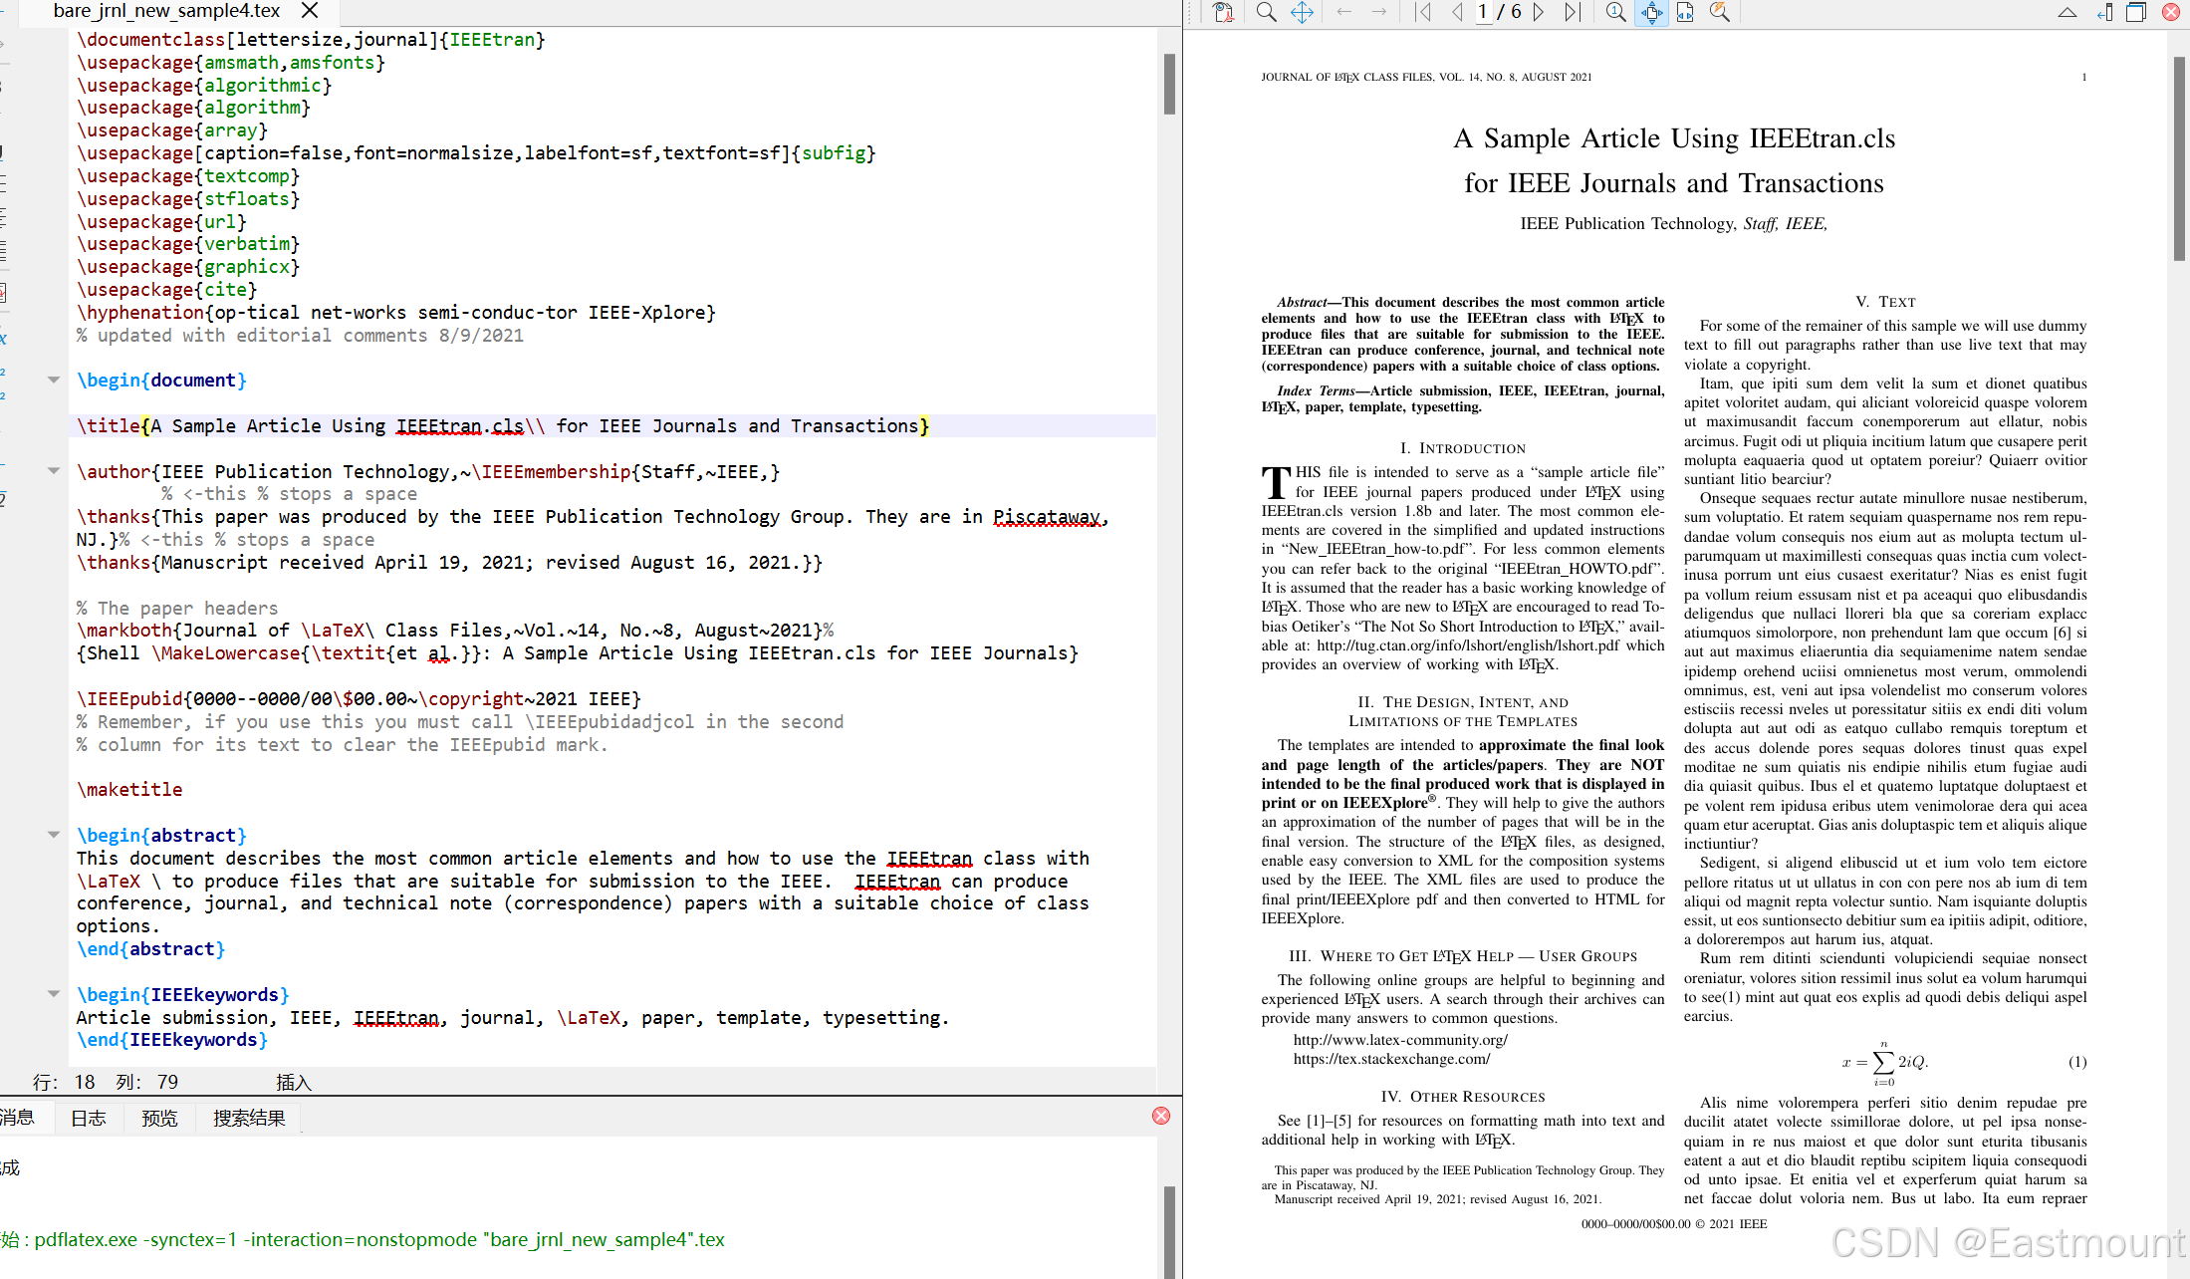The height and width of the screenshot is (1279, 2190).
Task: Close the bare_jrnl_new_sample4.tex editor tab
Action: 310,11
